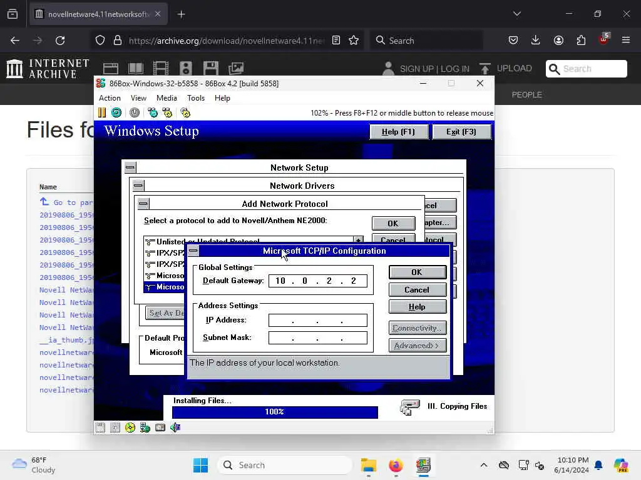Open the 86Box Tools menu
The height and width of the screenshot is (480, 641).
coord(196,98)
